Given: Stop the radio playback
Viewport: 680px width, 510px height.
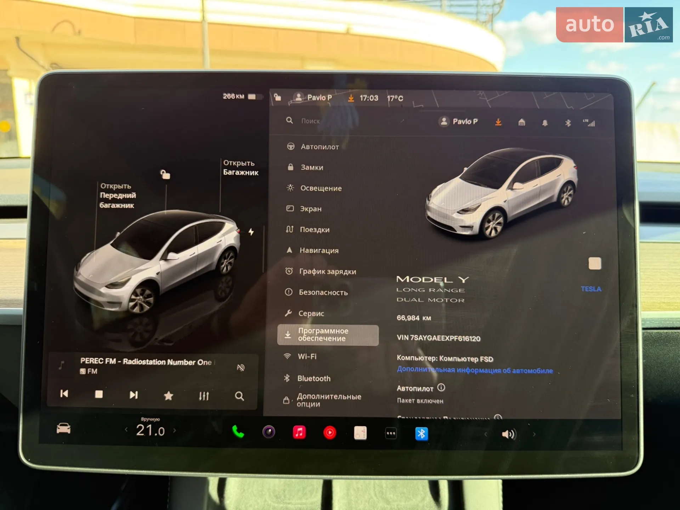Looking at the screenshot, I should point(99,394).
